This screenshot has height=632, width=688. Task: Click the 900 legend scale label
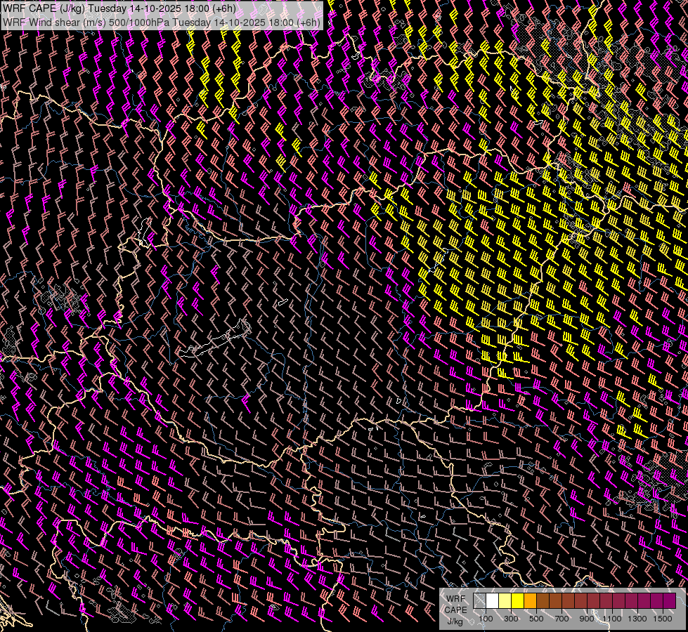587,619
